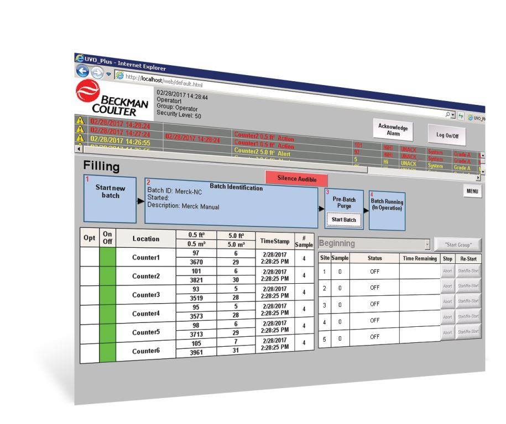The image size is (506, 424).
Task: Abort sampling for site 4
Action: [x=447, y=317]
